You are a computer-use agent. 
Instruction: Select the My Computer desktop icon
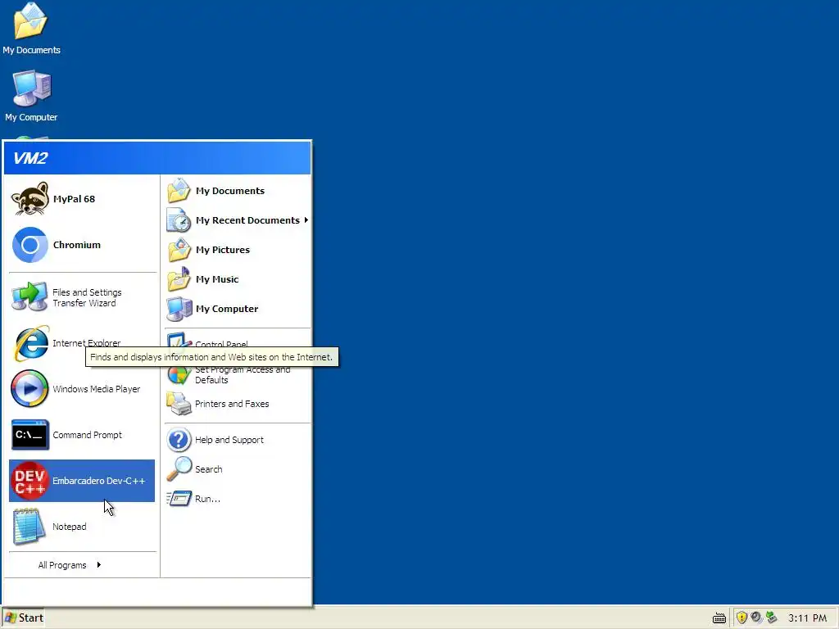(x=32, y=88)
